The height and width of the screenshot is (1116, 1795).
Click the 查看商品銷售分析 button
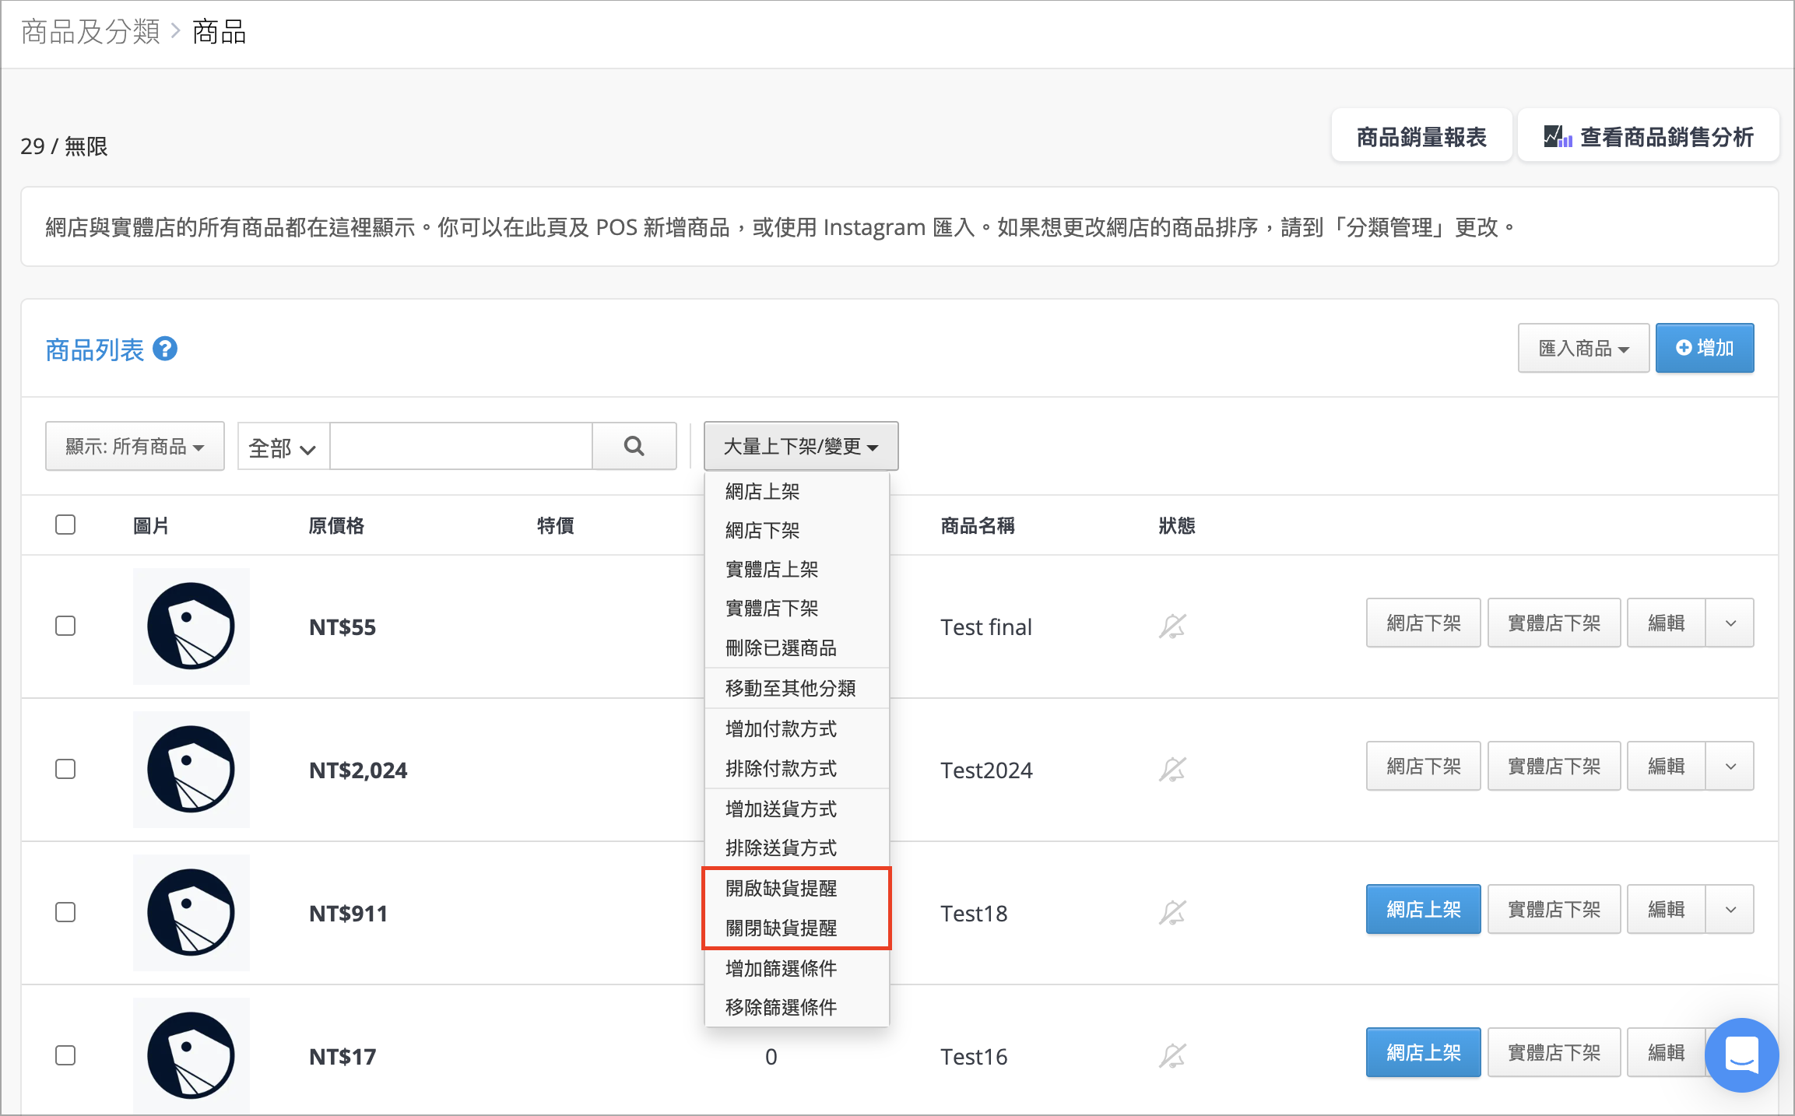click(x=1649, y=136)
